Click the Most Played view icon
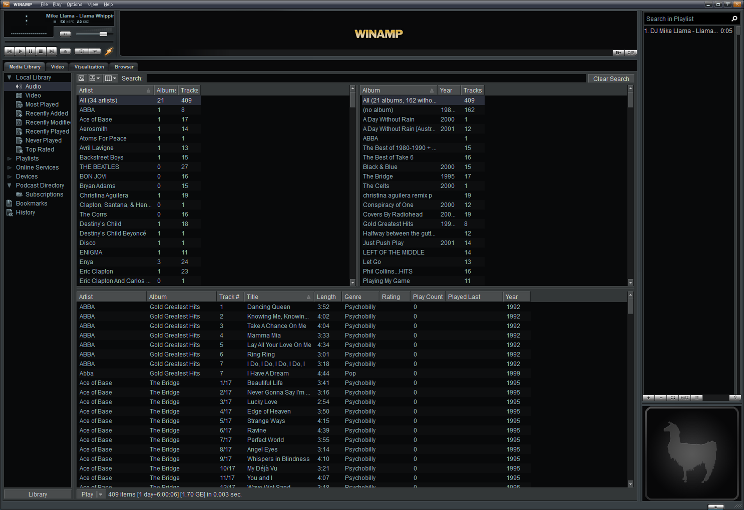Viewport: 744px width, 510px height. [x=19, y=104]
